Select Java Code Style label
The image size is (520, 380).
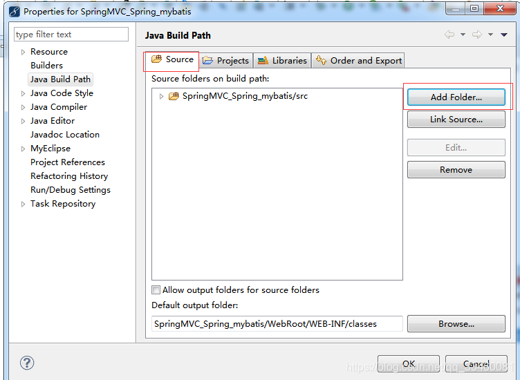[62, 93]
